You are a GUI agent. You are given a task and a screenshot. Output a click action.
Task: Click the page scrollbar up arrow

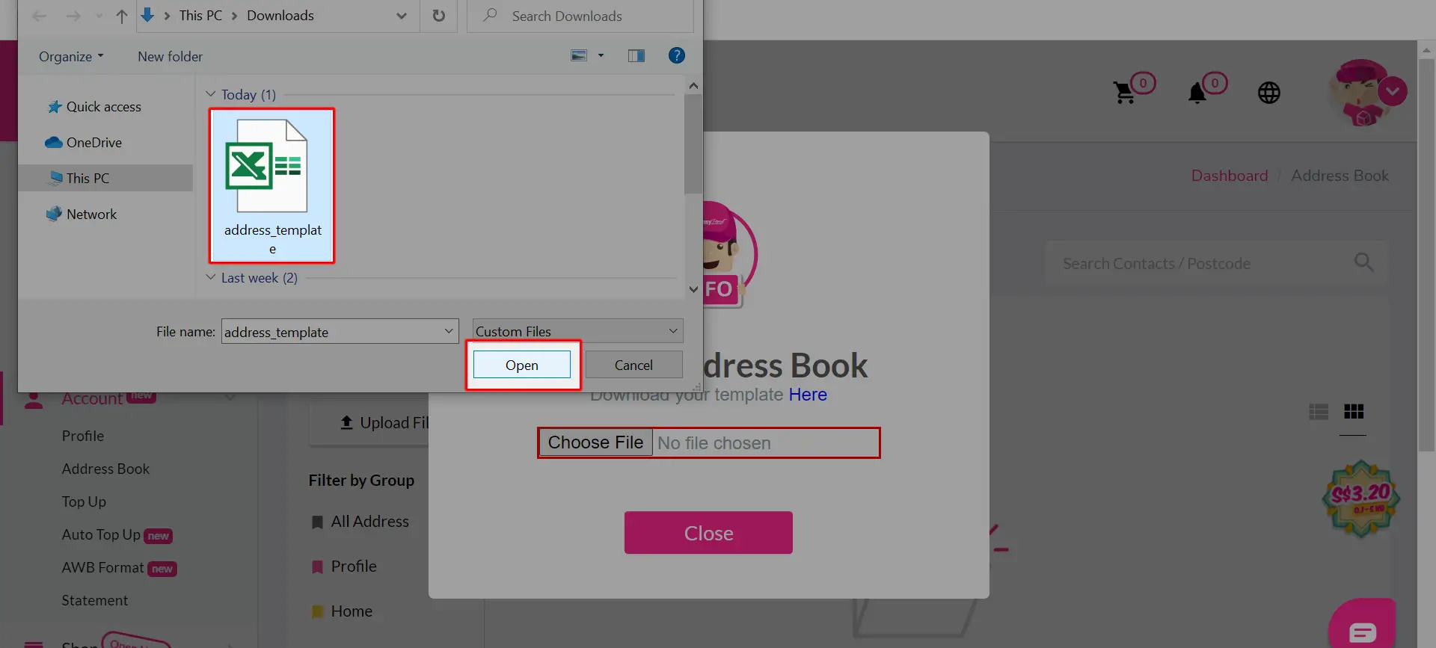pyautogui.click(x=1426, y=50)
